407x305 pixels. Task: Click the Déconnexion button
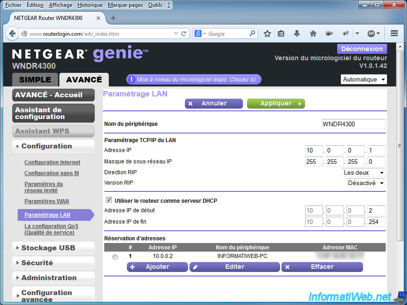[362, 49]
